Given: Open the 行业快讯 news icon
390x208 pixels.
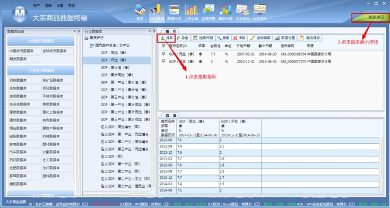Looking at the screenshot, I should [242, 12].
